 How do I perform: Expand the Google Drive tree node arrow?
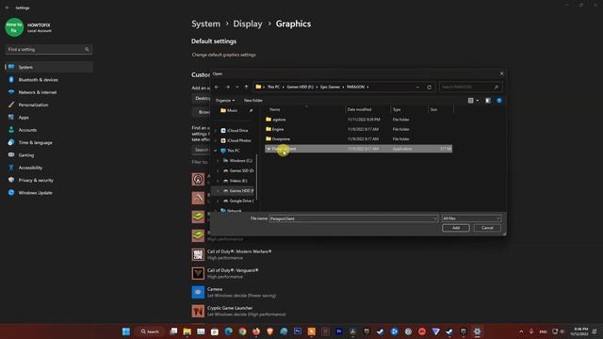[x=218, y=201]
